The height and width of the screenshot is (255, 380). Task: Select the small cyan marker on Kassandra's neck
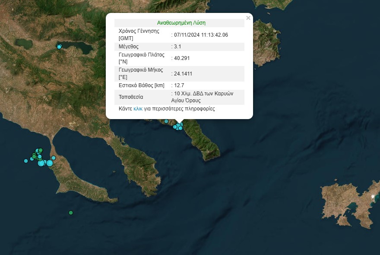(54, 158)
